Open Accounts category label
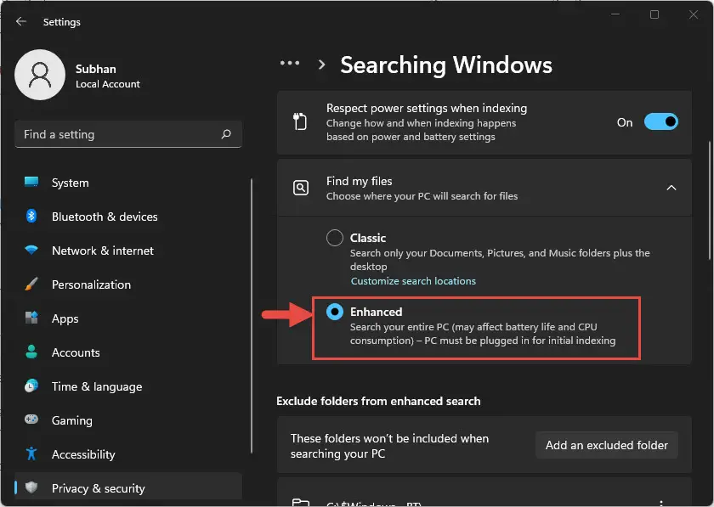 [76, 352]
